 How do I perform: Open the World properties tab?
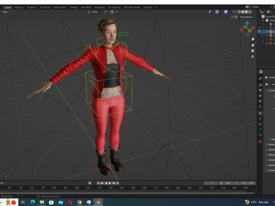click(x=260, y=106)
